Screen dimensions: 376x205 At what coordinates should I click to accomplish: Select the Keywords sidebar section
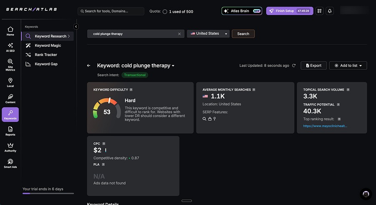10,114
